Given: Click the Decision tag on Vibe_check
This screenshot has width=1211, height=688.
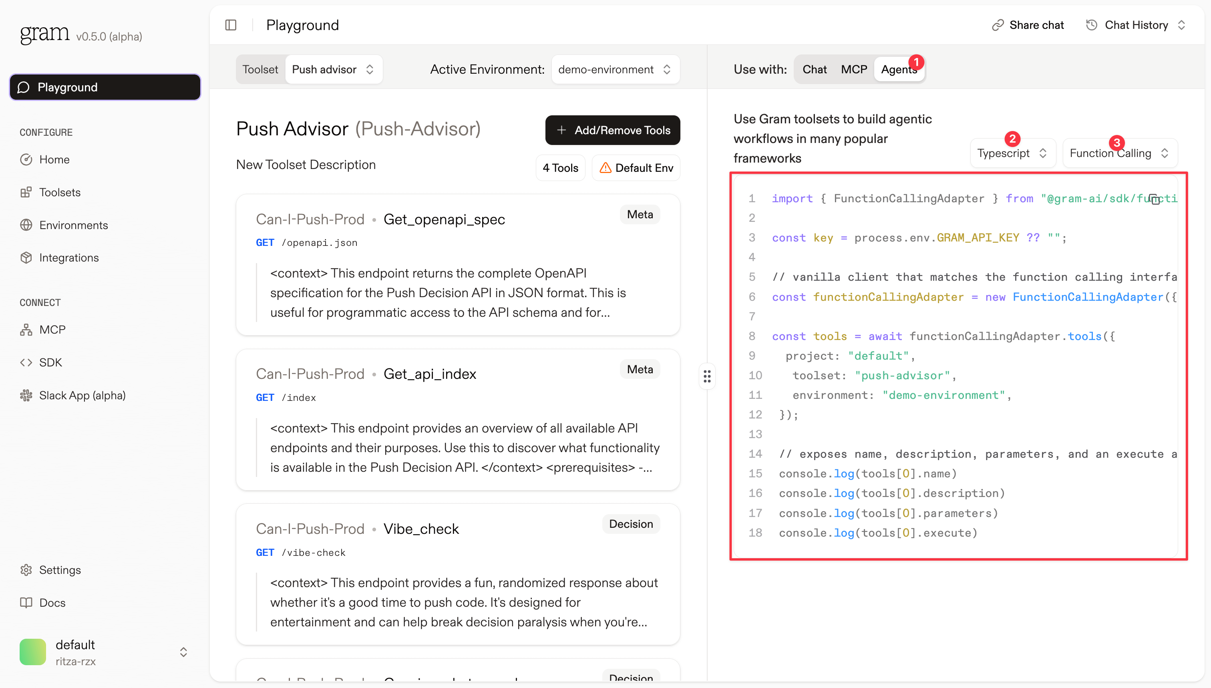Looking at the screenshot, I should [631, 524].
